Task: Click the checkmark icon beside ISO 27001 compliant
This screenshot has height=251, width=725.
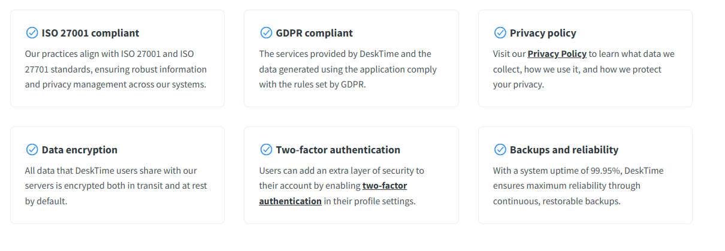Action: (32, 33)
